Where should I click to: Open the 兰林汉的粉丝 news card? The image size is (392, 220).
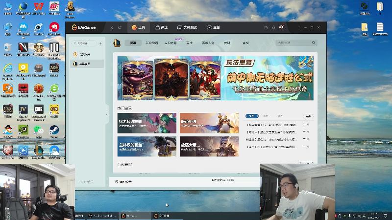pyautogui.click(x=147, y=146)
